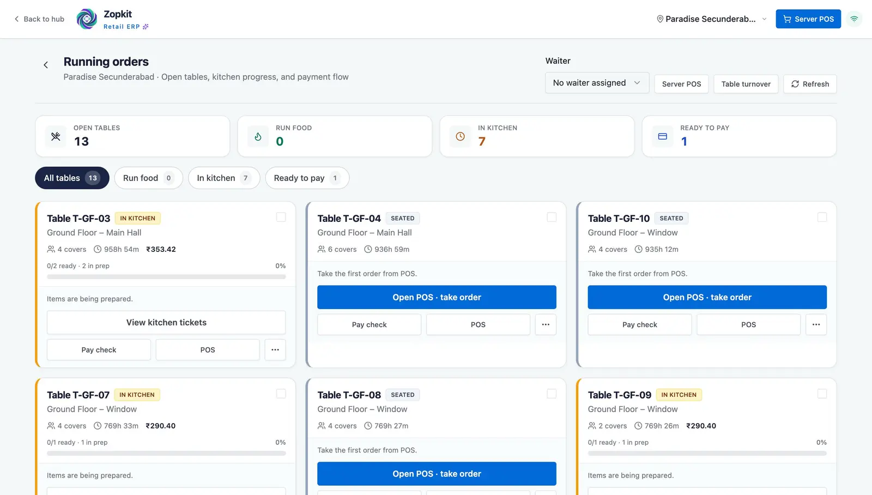Click the IN KITCHEN badge on Table T-GF-07
Screen dimensions: 872x495
pyautogui.click(x=137, y=395)
